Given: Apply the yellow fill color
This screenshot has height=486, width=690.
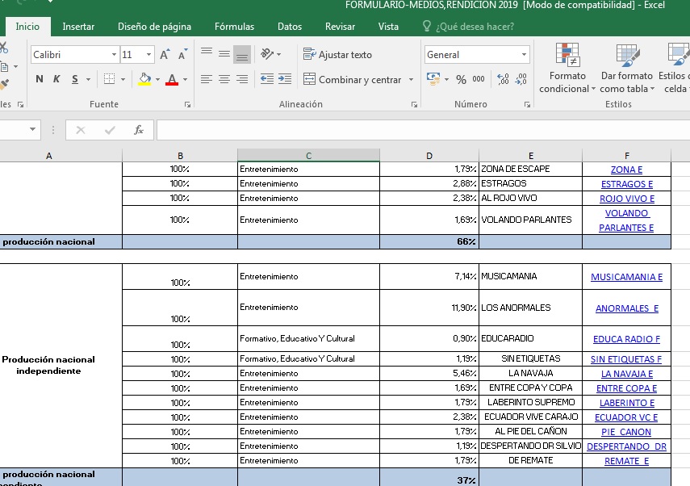Looking at the screenshot, I should pyautogui.click(x=144, y=79).
